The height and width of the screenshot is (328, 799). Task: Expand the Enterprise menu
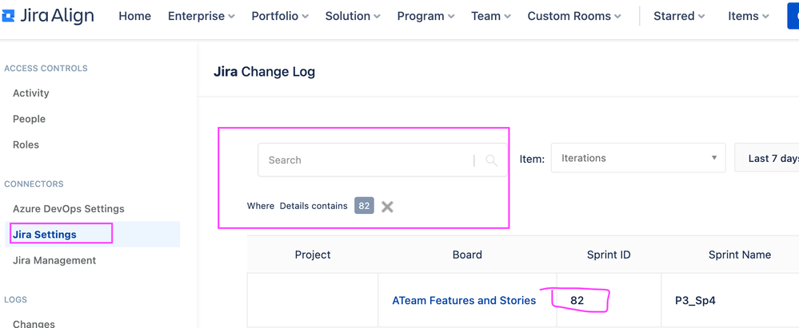click(x=201, y=16)
